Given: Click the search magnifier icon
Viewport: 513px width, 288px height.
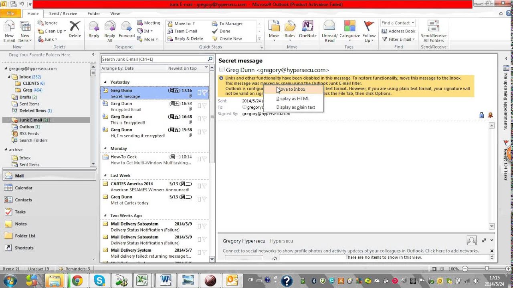Looking at the screenshot, I should click(x=210, y=59).
